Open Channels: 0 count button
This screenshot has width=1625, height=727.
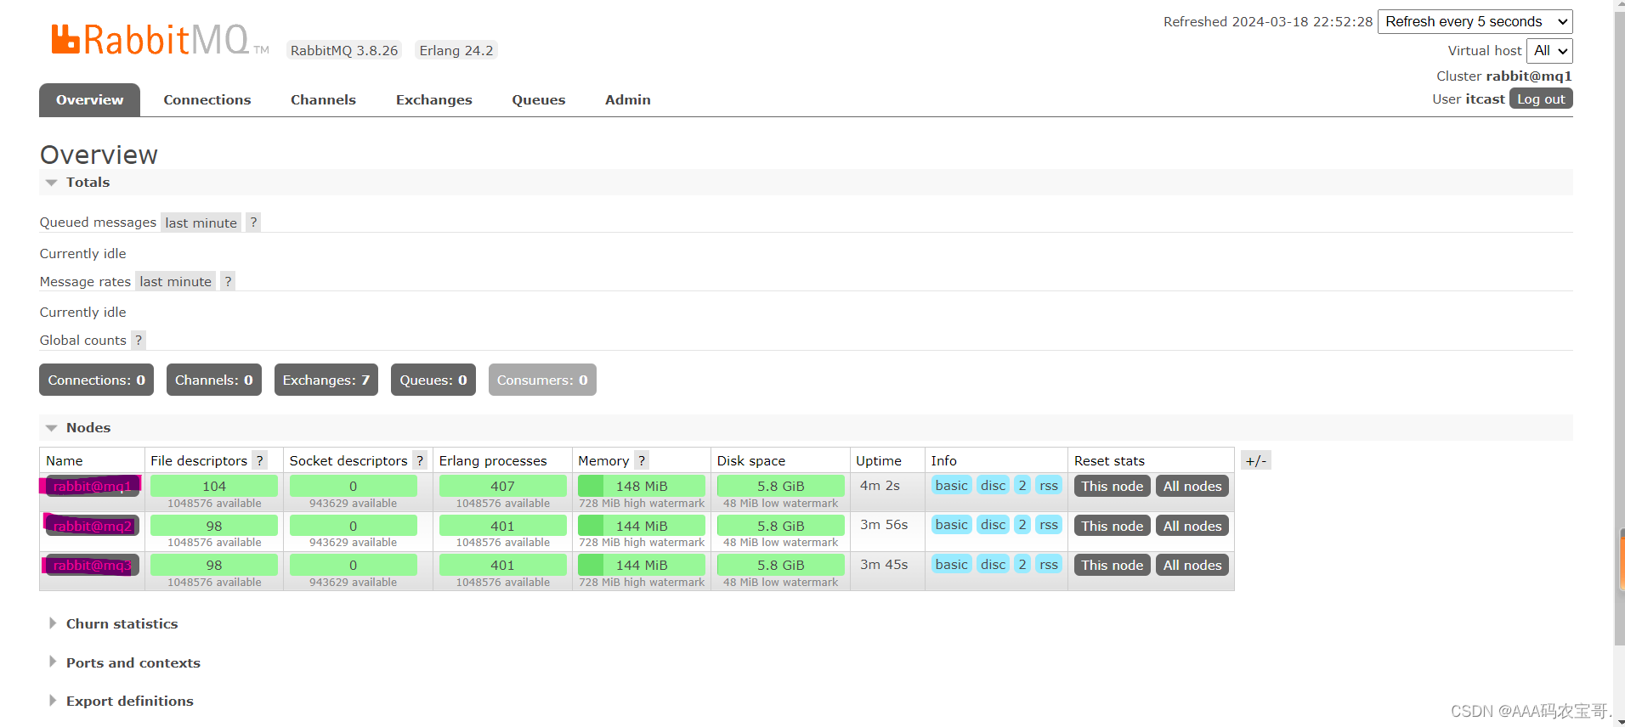coord(214,380)
